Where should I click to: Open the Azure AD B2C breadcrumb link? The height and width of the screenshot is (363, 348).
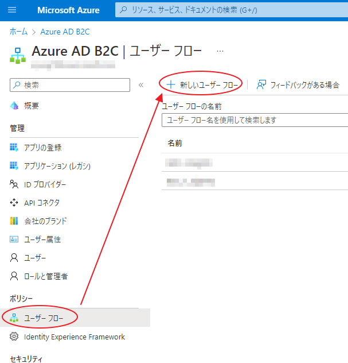[x=65, y=32]
